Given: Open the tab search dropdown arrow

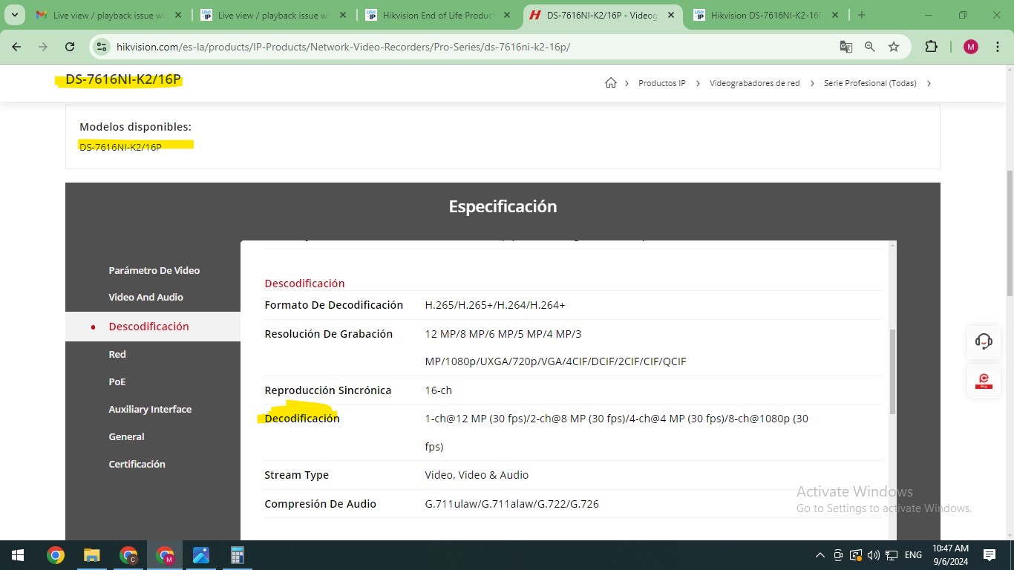Looking at the screenshot, I should click(x=14, y=15).
